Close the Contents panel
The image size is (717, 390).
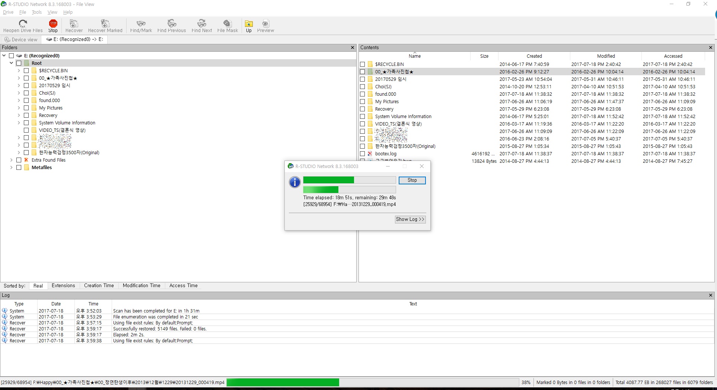tap(710, 48)
